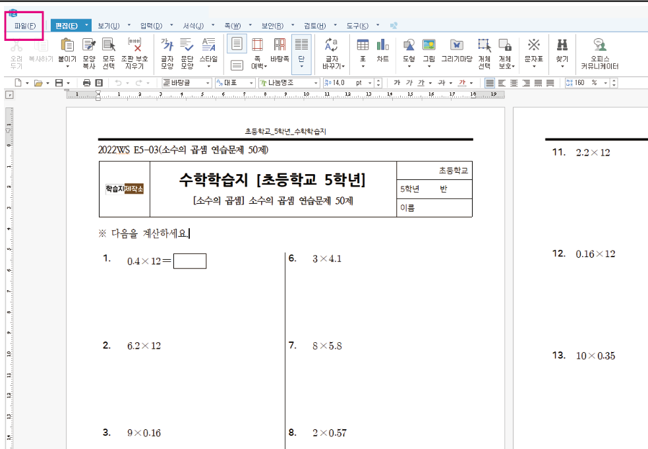Click the Print Preview icon
648x449 pixels.
[x=99, y=82]
